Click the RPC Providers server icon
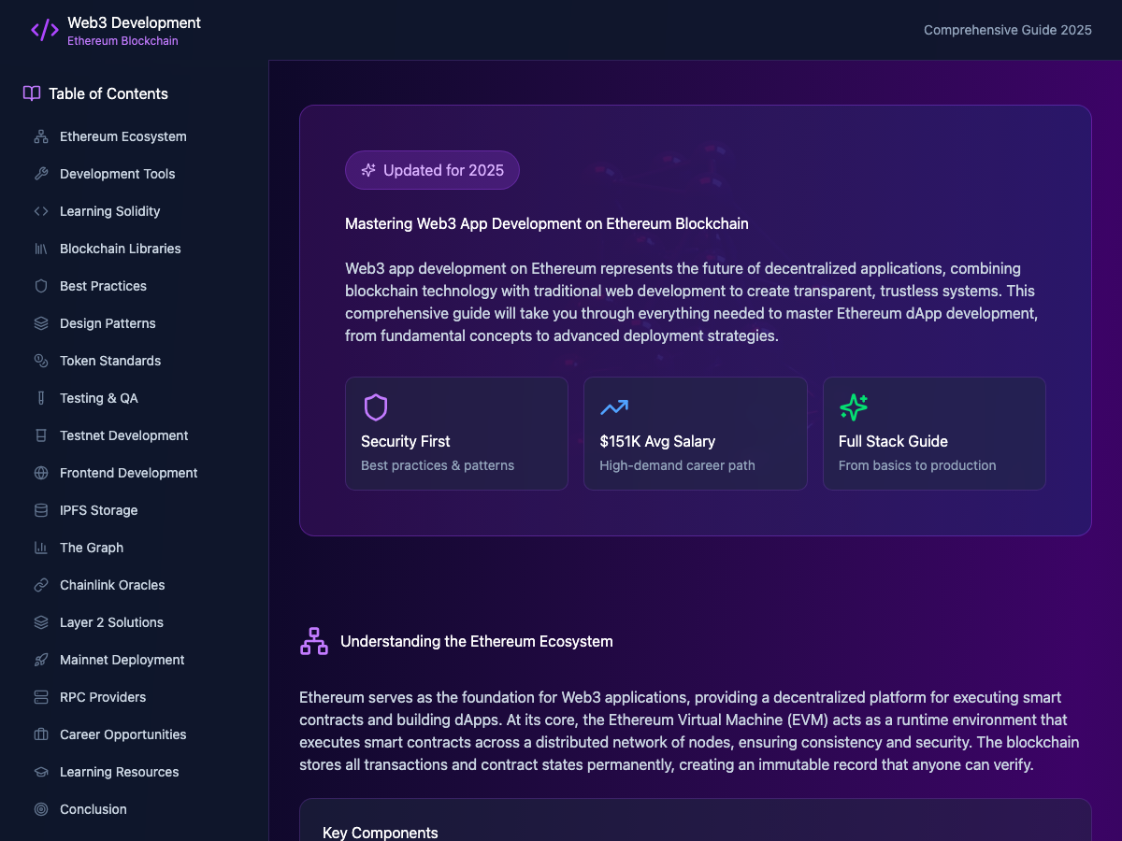Viewport: 1122px width, 841px height. pyautogui.click(x=41, y=697)
